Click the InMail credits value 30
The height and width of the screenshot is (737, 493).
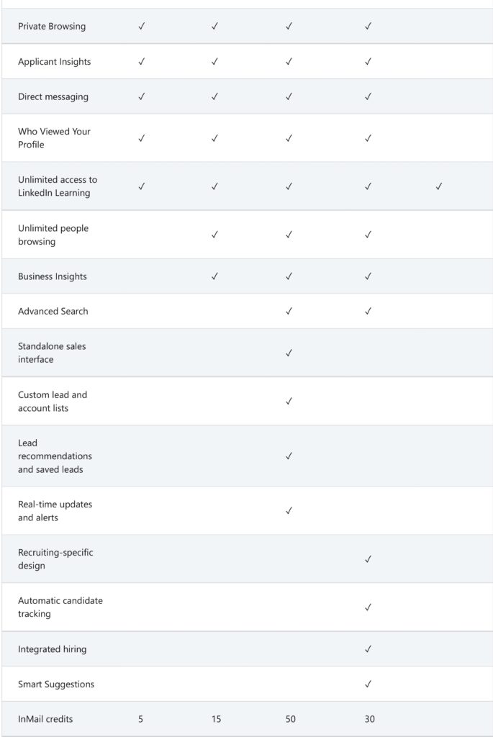369,719
